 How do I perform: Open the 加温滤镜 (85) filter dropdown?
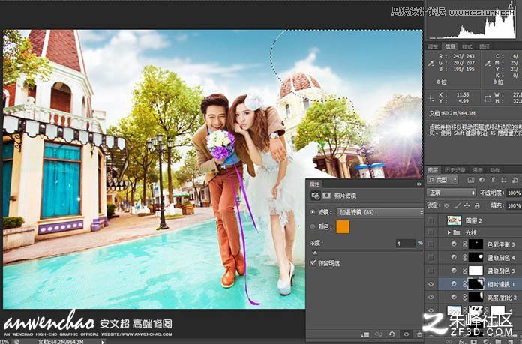379,212
